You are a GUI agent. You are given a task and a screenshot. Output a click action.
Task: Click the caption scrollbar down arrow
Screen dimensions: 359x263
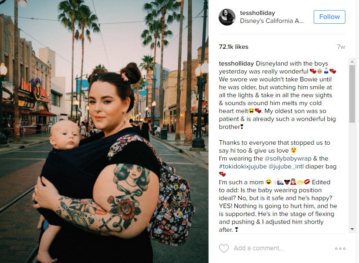point(352,229)
